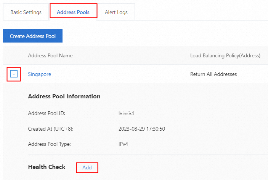Select the Address Pool ID label

[47, 113]
